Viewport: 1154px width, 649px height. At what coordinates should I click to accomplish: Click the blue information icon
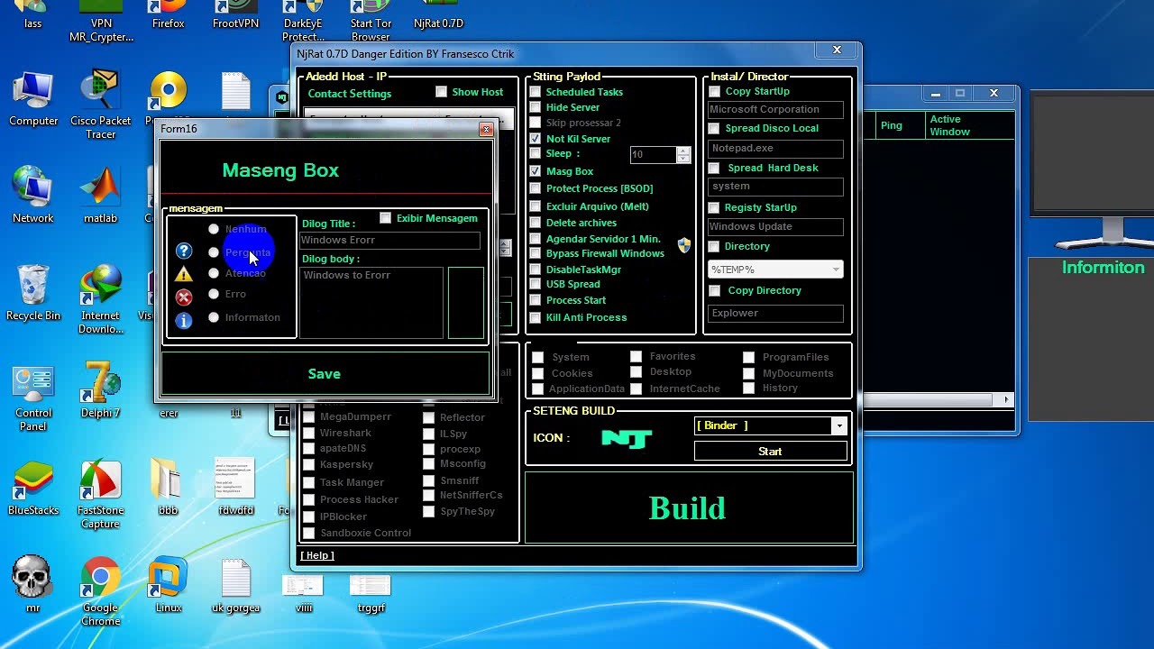click(184, 320)
